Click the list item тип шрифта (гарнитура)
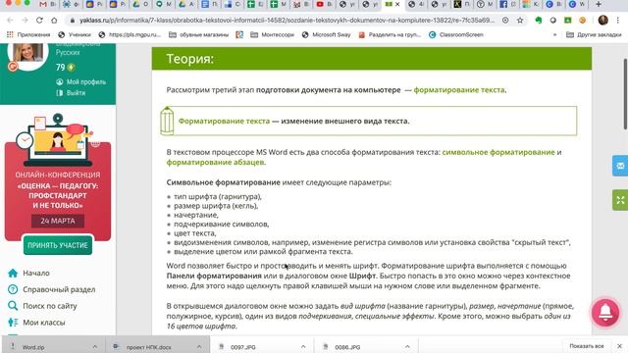628x353 pixels. pyautogui.click(x=218, y=196)
